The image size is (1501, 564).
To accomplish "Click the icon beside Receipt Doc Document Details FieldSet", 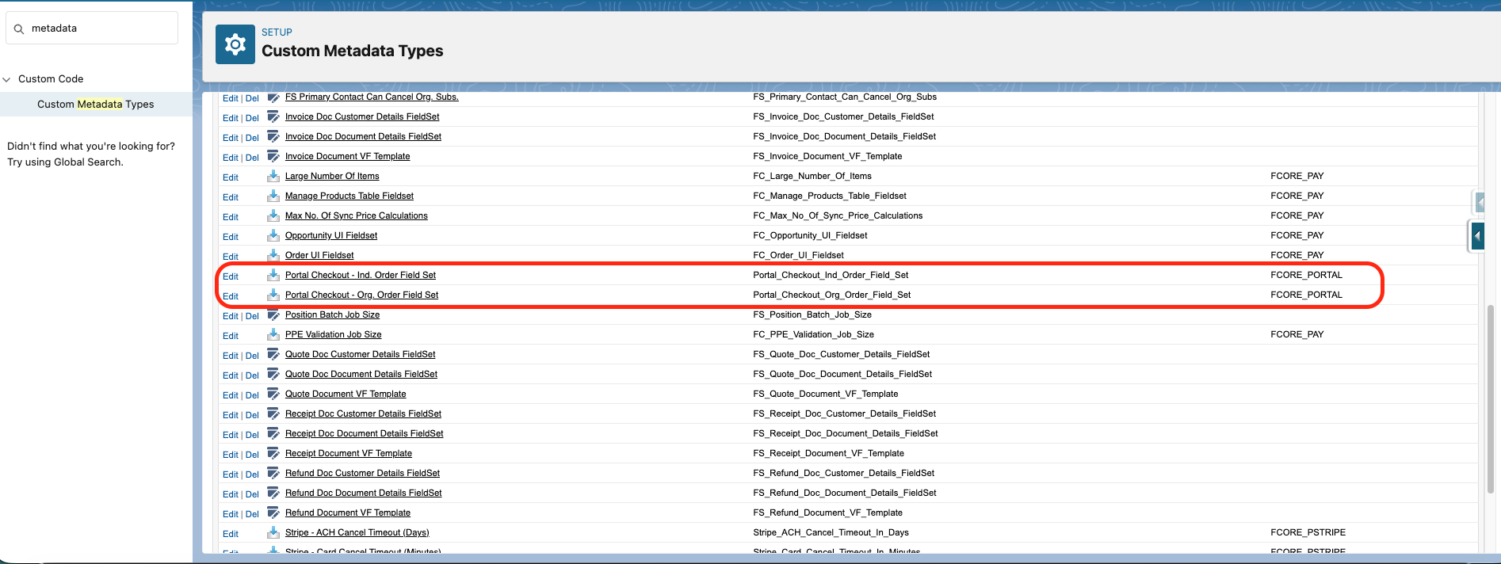I will click(x=273, y=433).
